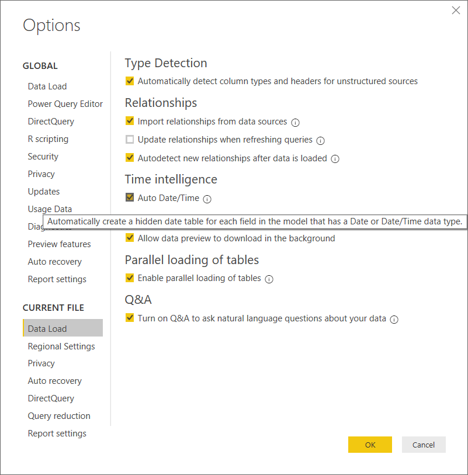Click info icon beside Turn on Q&A option
The height and width of the screenshot is (475, 468).
(394, 319)
